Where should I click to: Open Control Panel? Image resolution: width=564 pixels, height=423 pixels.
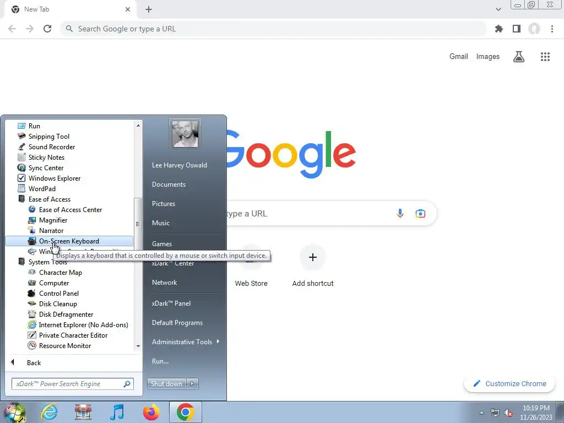click(58, 293)
